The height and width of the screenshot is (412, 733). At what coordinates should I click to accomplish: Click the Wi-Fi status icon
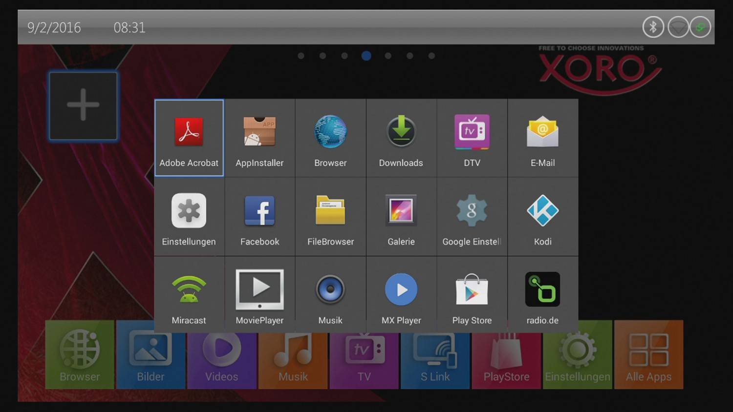point(678,27)
